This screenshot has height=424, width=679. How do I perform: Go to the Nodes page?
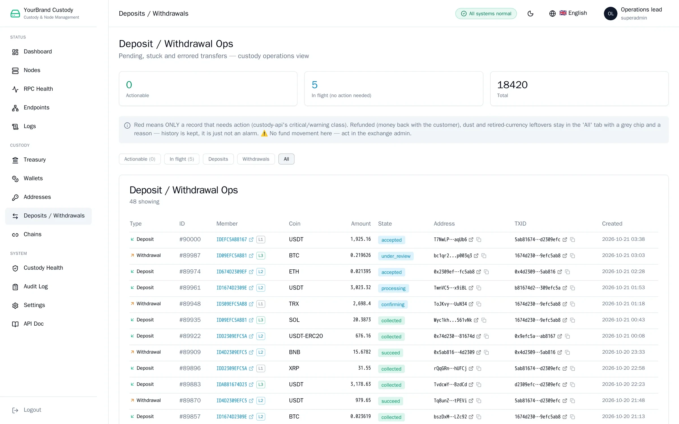pos(48,70)
